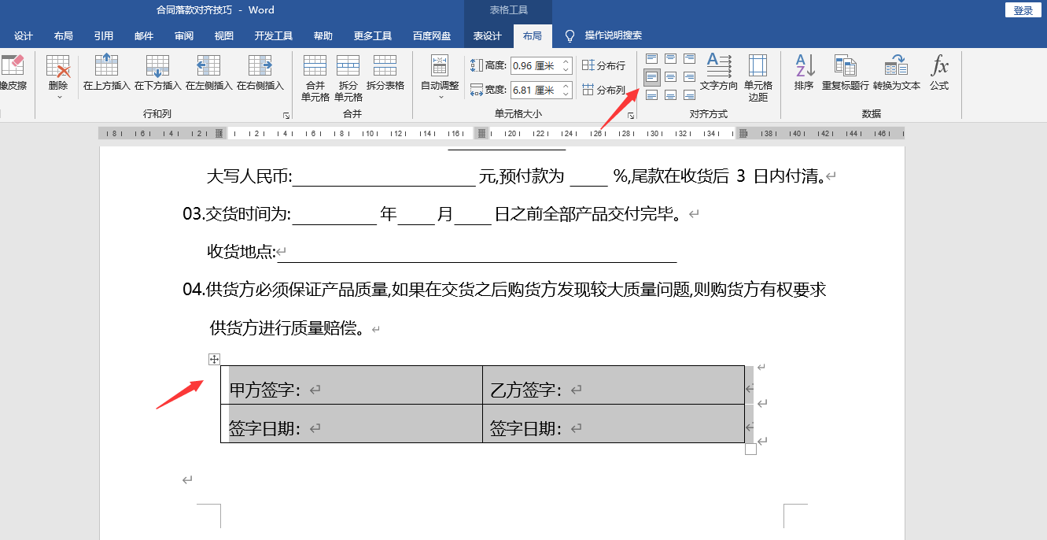Decrease column width with down arrow

point(565,94)
